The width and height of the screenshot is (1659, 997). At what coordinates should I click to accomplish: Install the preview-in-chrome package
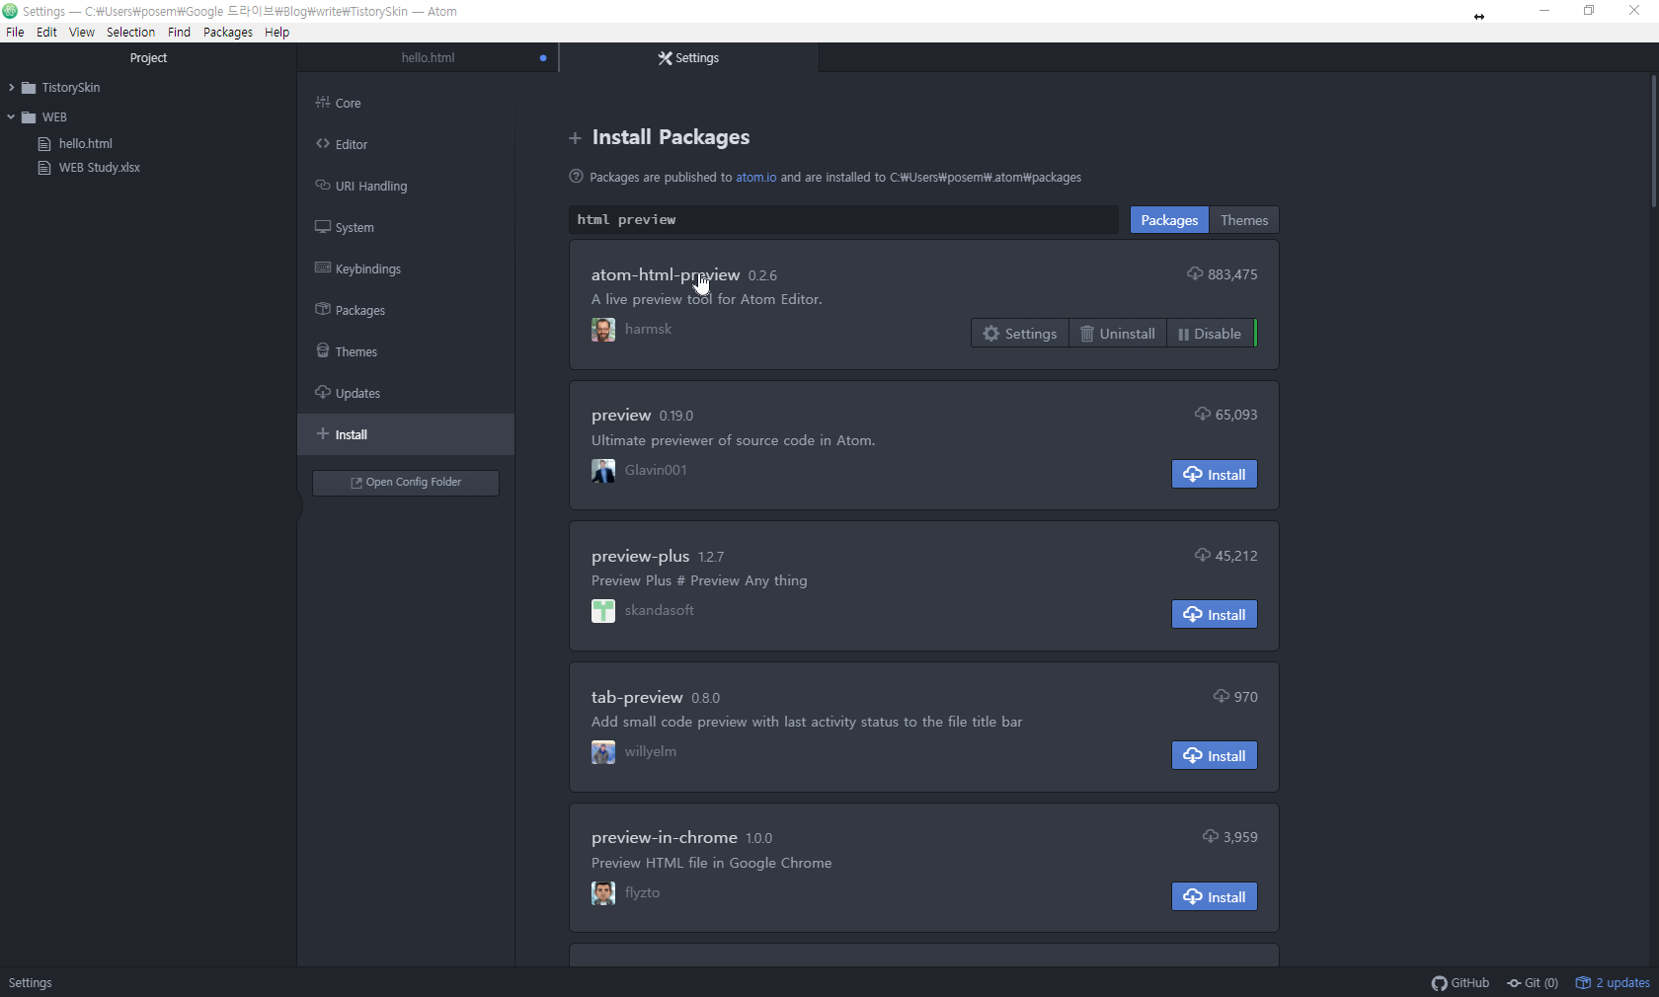point(1215,897)
